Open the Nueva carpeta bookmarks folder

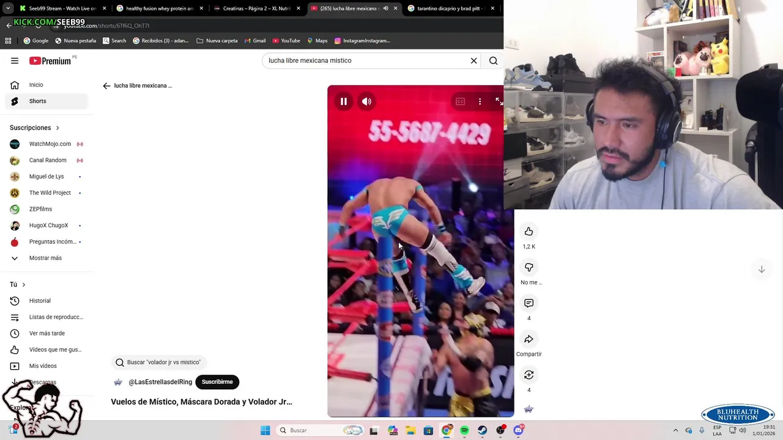click(x=217, y=41)
